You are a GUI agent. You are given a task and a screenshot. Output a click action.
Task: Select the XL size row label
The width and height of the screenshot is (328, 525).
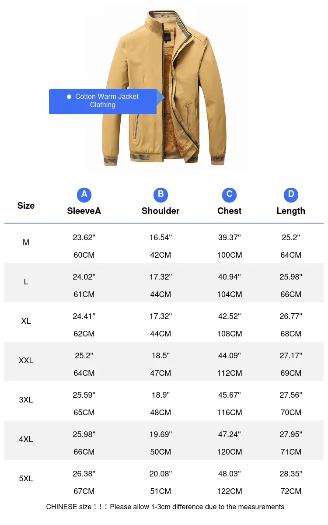[26, 321]
